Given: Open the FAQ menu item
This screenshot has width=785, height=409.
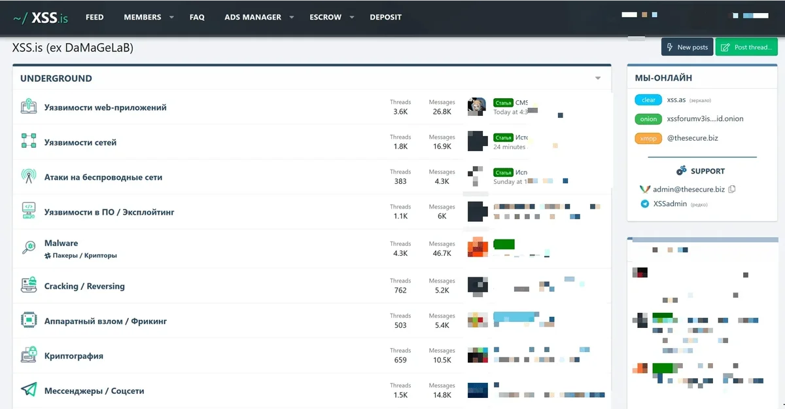Looking at the screenshot, I should click(x=197, y=17).
